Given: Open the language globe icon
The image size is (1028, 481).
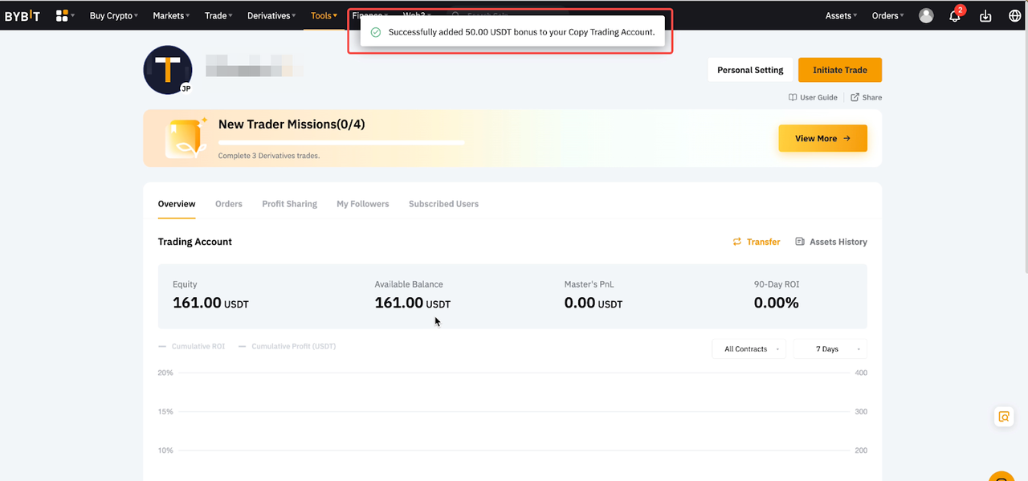Looking at the screenshot, I should [x=1014, y=16].
